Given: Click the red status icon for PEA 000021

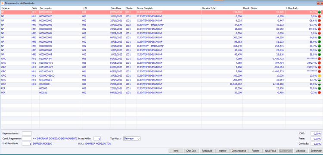Looking at the screenshot, I should 319,93.
